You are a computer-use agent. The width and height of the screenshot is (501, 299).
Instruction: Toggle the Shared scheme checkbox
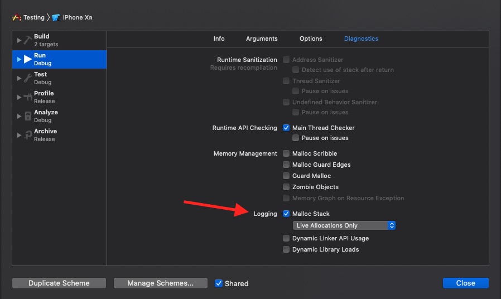coord(219,283)
